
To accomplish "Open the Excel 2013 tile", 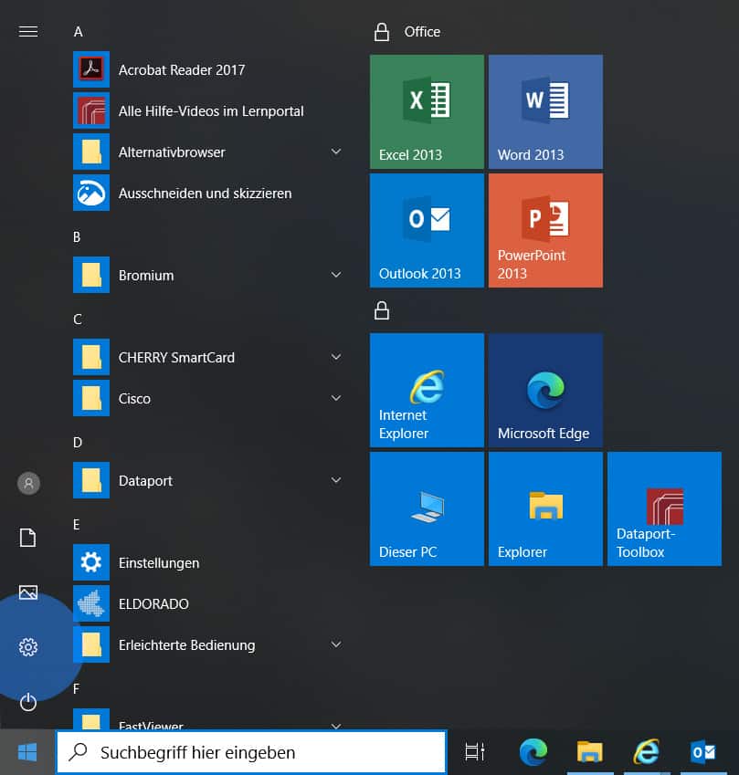I will (x=427, y=111).
